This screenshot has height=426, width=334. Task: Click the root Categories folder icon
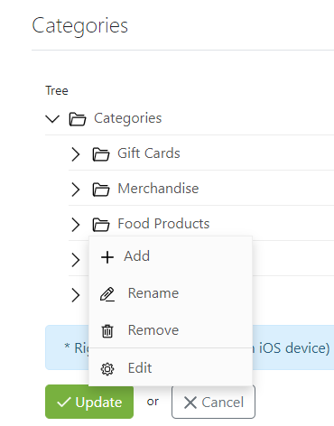78,119
